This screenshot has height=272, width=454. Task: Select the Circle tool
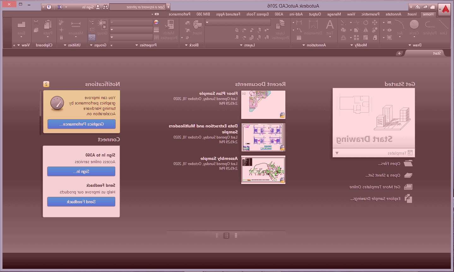point(414,27)
